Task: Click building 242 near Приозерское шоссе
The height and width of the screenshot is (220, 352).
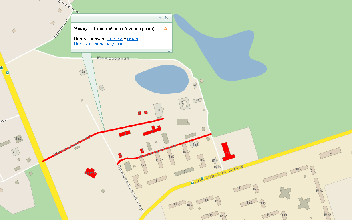Action: [x=330, y=153]
